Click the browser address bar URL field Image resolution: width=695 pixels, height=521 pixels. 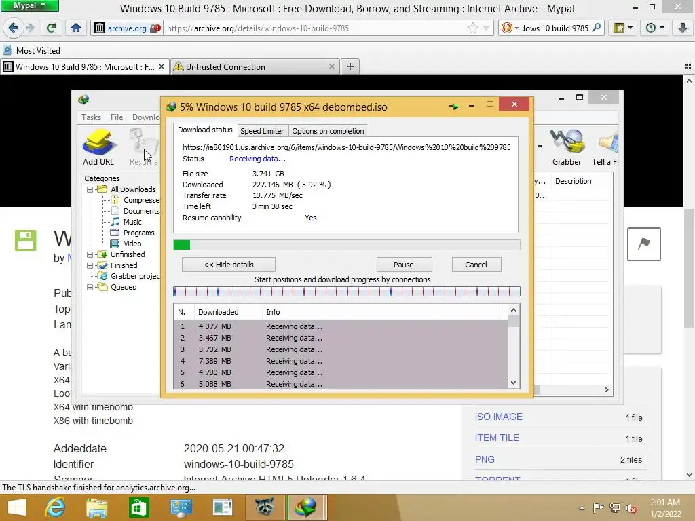[315, 28]
